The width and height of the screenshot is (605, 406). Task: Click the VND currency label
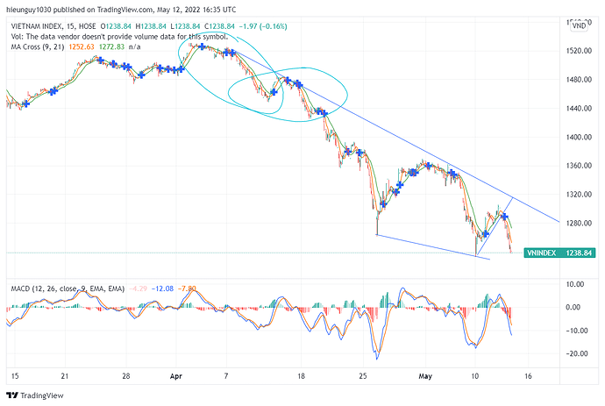(x=579, y=25)
